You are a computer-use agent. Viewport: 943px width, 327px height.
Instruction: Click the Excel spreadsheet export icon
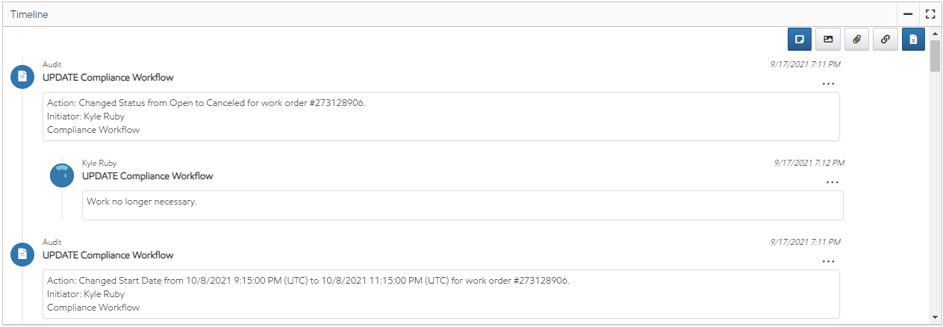tap(913, 39)
